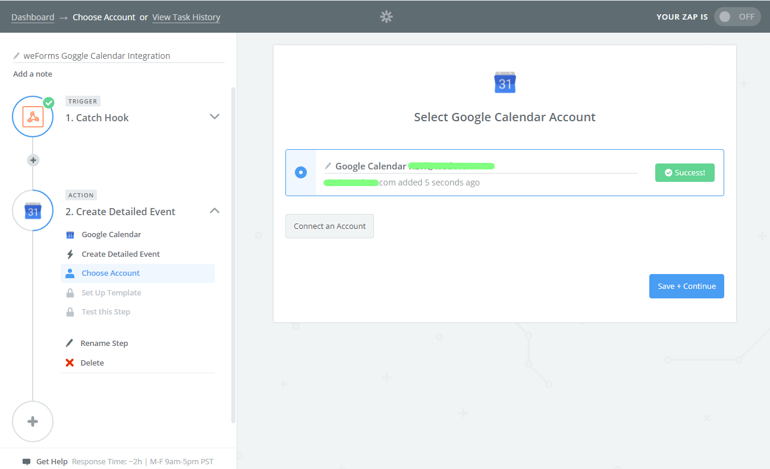Click the sidebar vertical scrollbar
This screenshot has height=469, width=770.
[233, 256]
